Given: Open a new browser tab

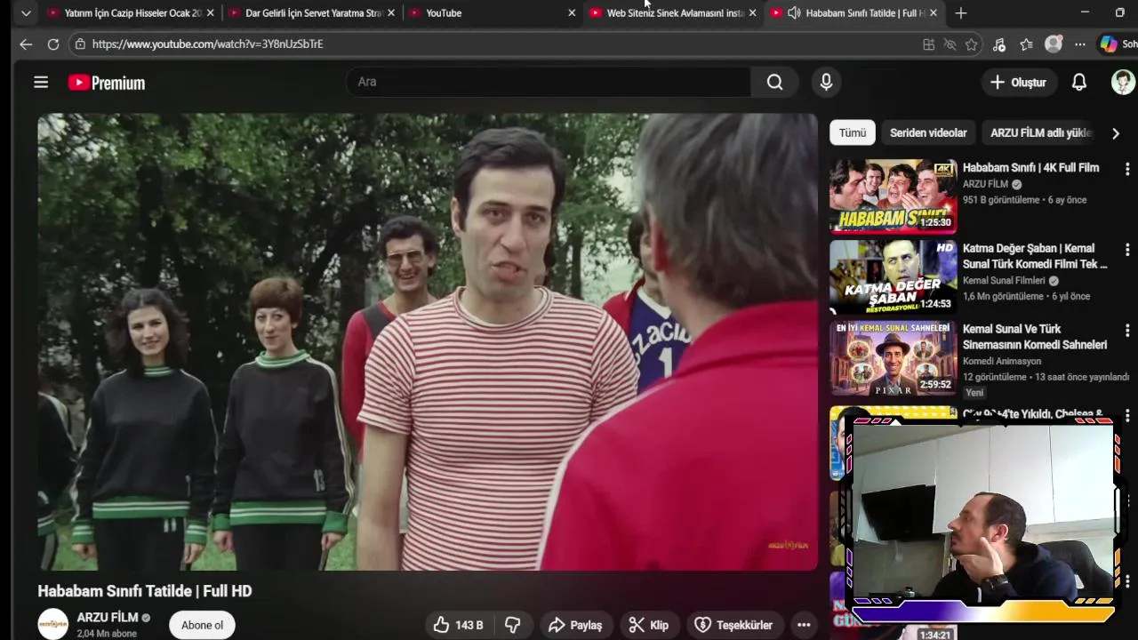Looking at the screenshot, I should 960,13.
